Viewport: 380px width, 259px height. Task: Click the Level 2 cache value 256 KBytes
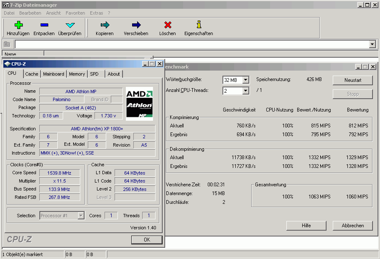click(135, 189)
